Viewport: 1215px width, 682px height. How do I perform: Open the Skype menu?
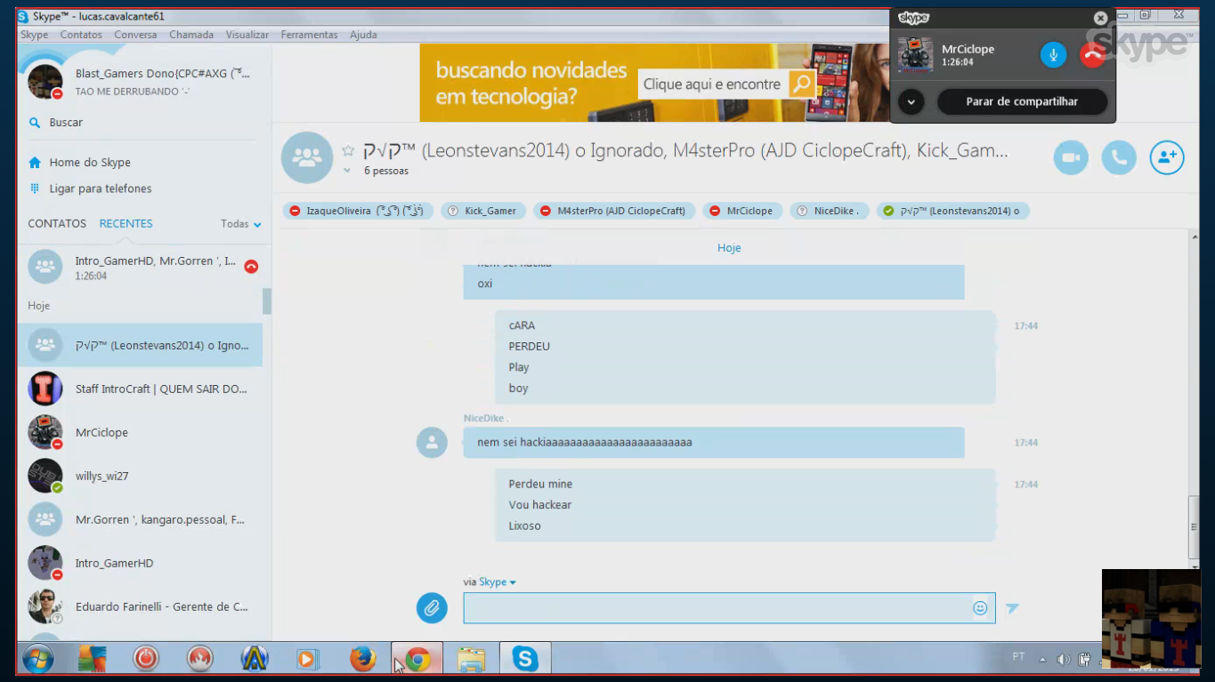(35, 35)
